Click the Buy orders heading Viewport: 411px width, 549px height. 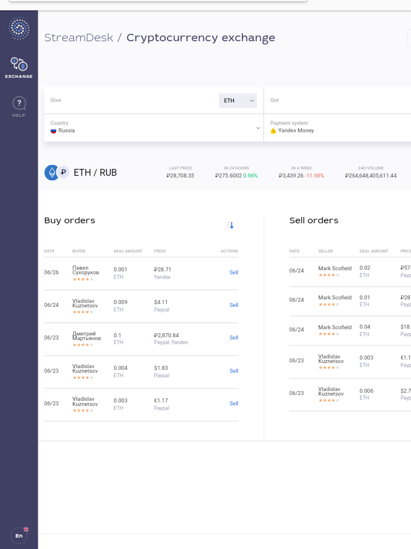[x=69, y=220]
